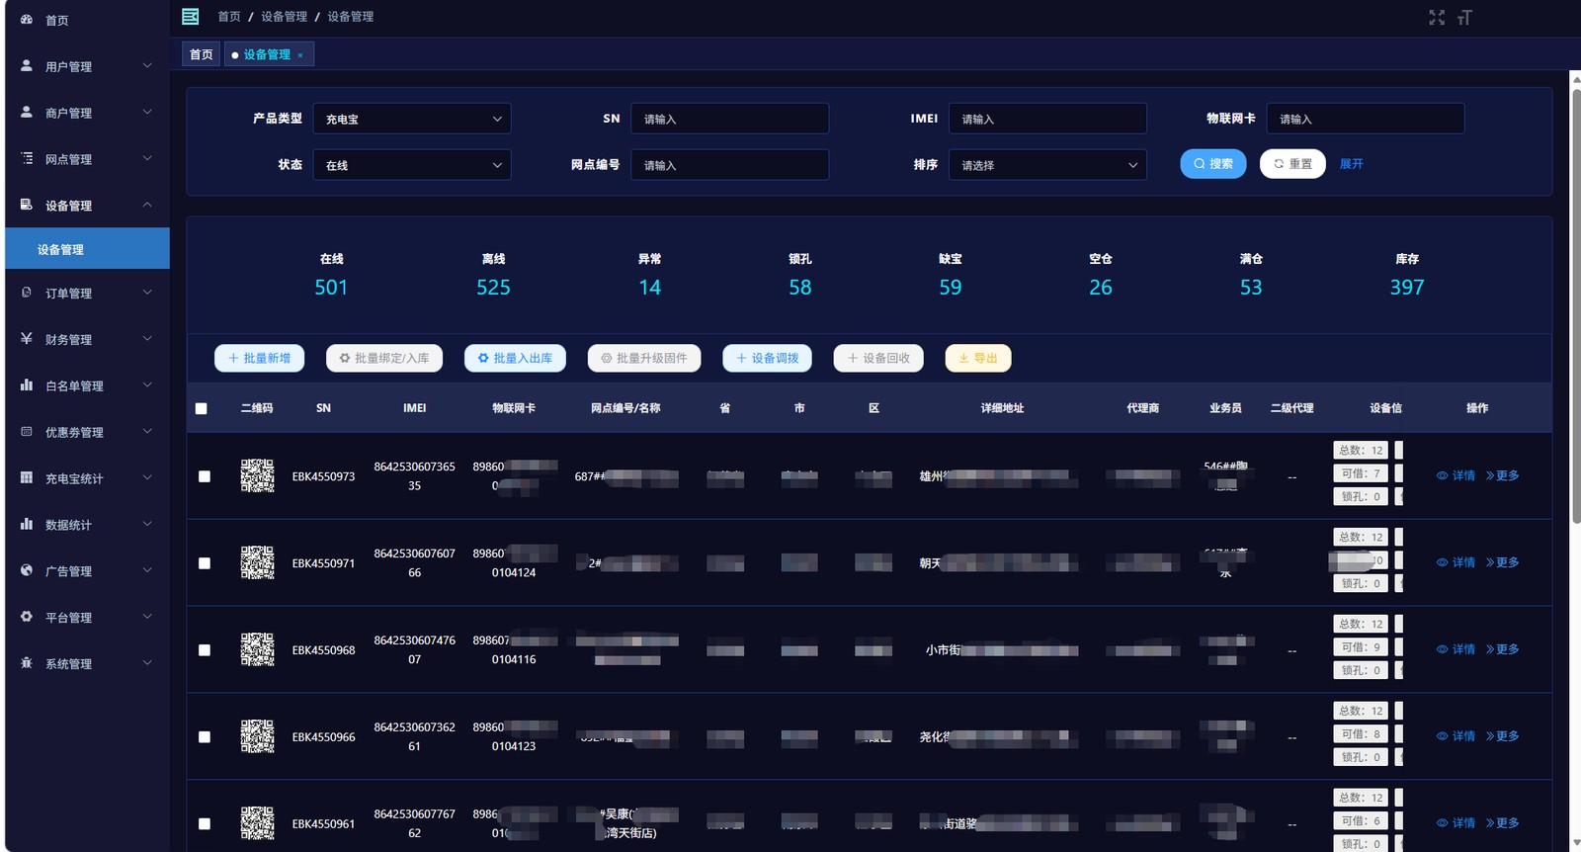The width and height of the screenshot is (1581, 852).
Task: Open QR code thumbnail for EBK4550968
Action: point(257,649)
